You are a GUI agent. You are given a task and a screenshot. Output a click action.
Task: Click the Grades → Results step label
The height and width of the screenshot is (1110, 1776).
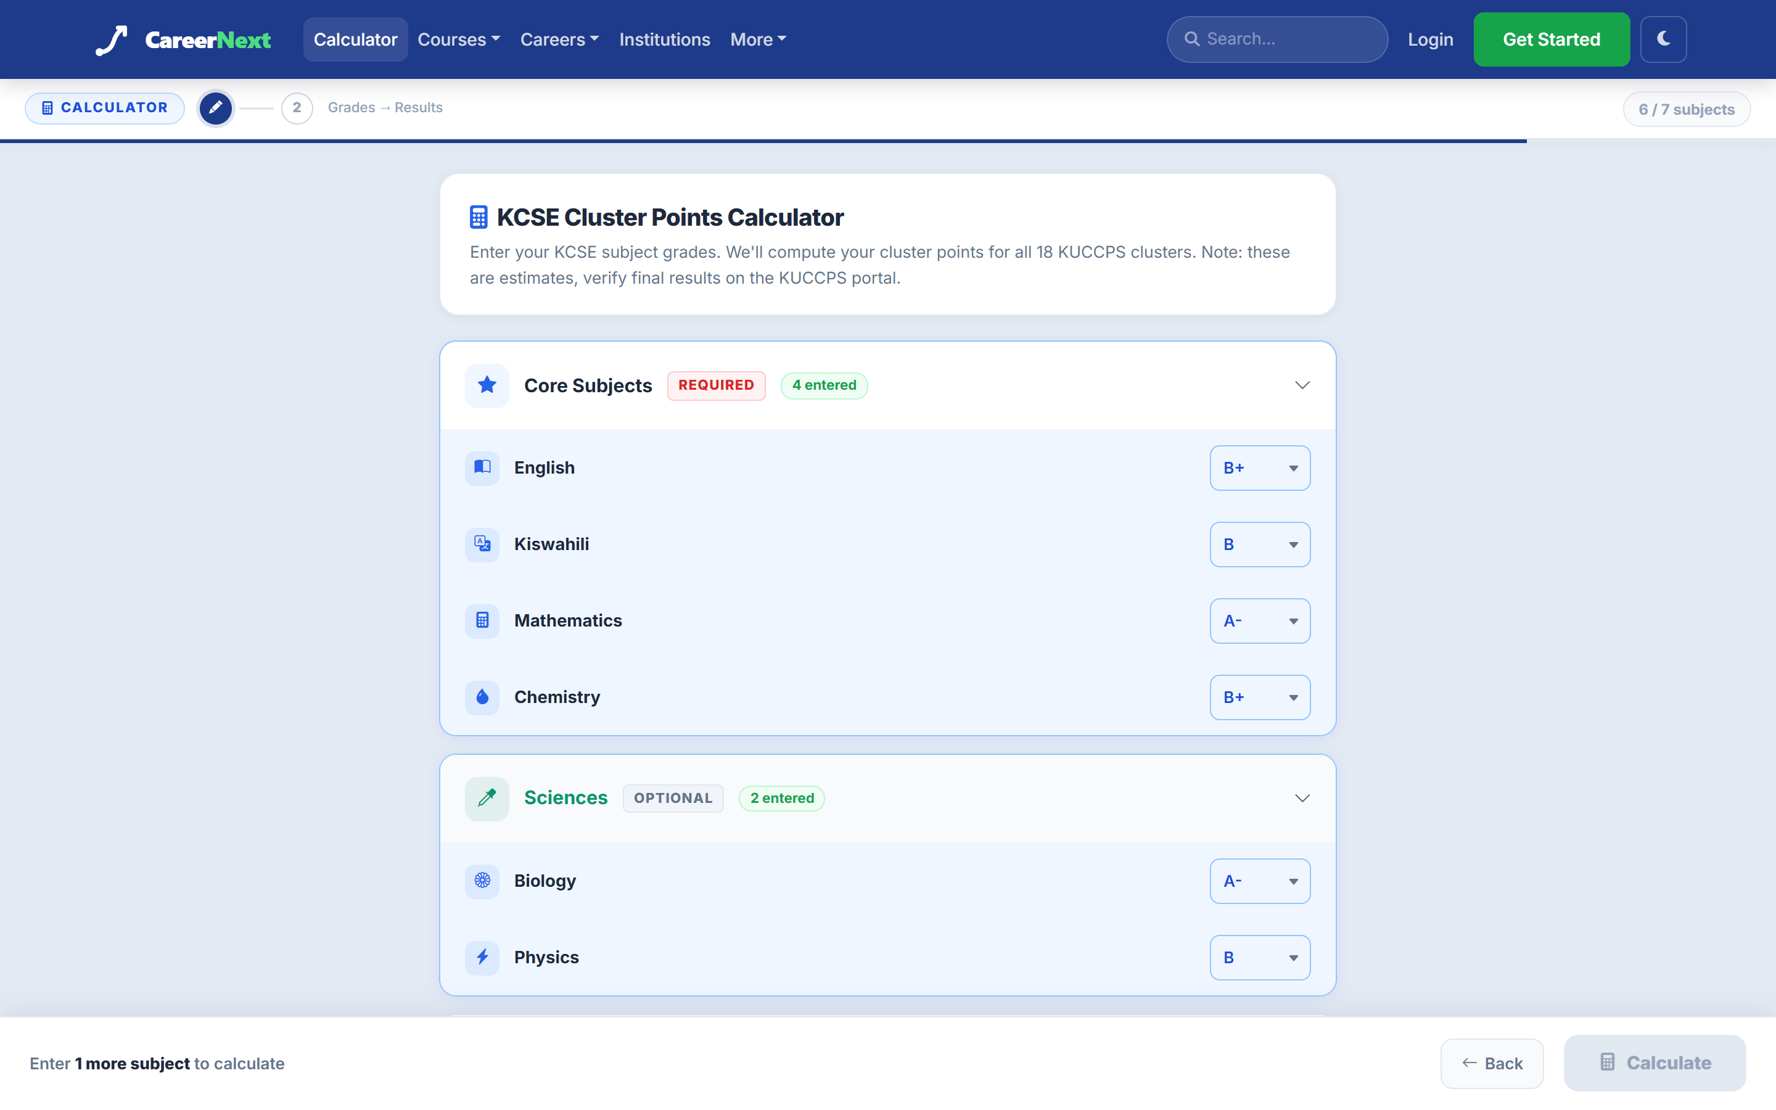[385, 108]
